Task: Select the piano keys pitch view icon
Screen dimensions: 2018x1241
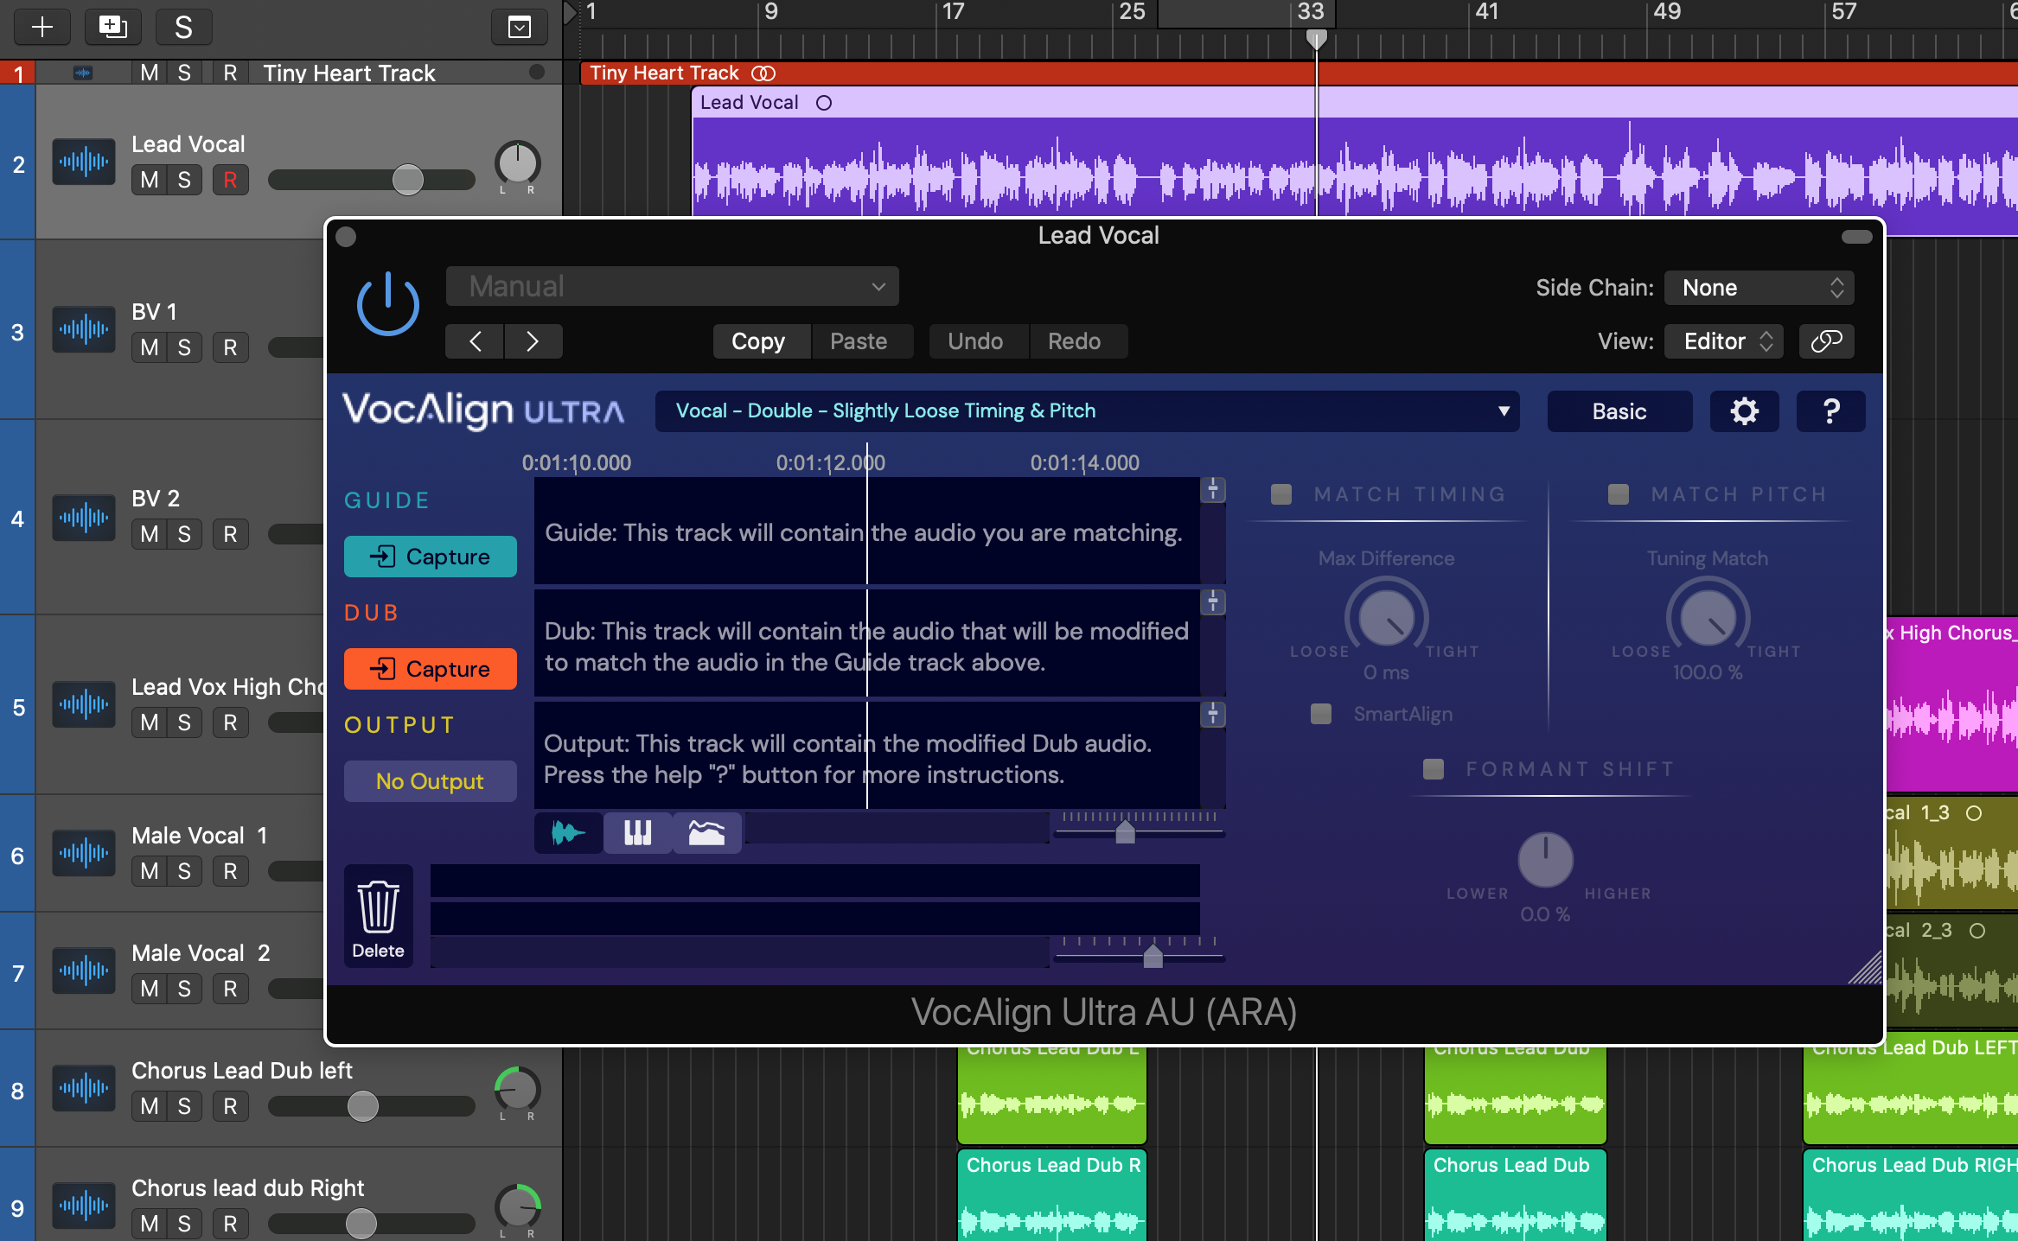Action: tap(637, 833)
